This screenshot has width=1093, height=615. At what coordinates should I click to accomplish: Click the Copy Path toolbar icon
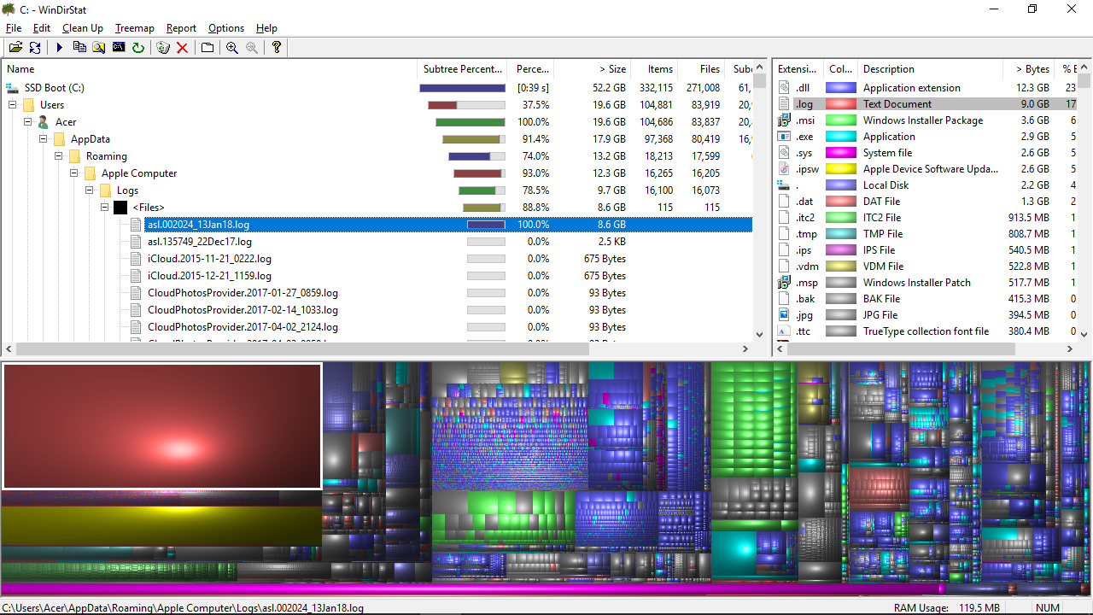(x=79, y=48)
